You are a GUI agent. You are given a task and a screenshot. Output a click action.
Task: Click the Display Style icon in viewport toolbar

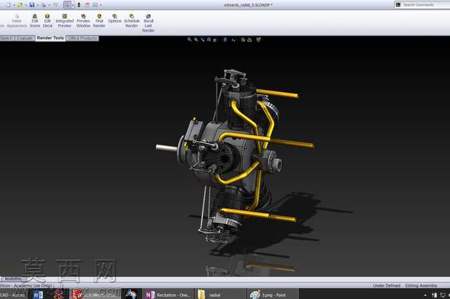pyautogui.click(x=225, y=40)
